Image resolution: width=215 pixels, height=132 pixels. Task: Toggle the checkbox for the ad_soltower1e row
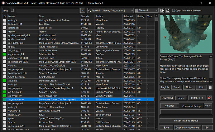pyautogui.click(x=5, y=99)
